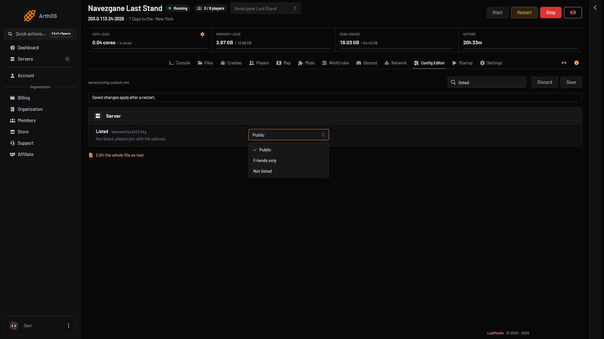Click the file icon beside Edit whole file

click(91, 155)
